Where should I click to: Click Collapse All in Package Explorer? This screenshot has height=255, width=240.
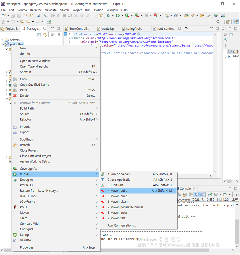[x=39, y=34]
